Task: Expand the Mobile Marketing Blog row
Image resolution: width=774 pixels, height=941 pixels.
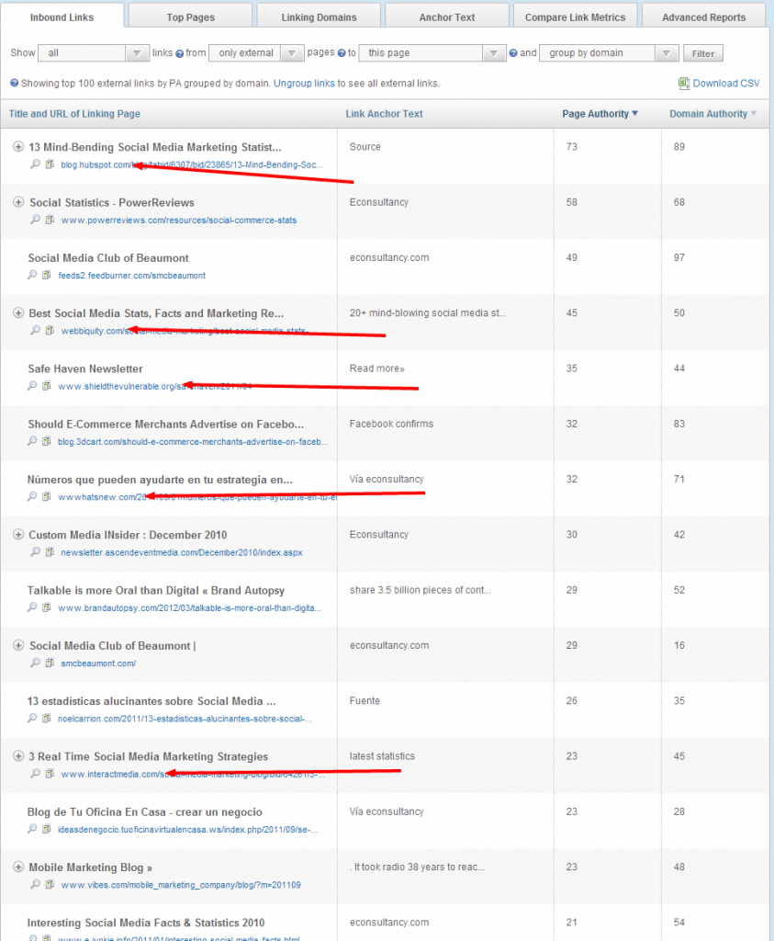Action: tap(17, 867)
